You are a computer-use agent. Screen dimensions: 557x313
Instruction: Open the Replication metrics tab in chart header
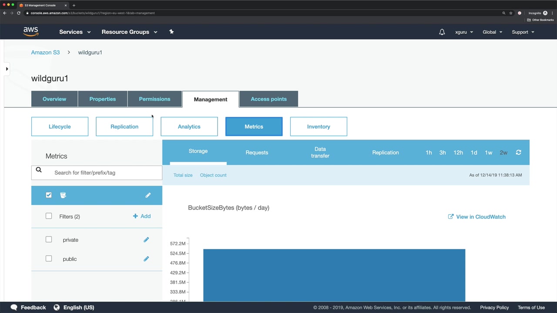386,153
